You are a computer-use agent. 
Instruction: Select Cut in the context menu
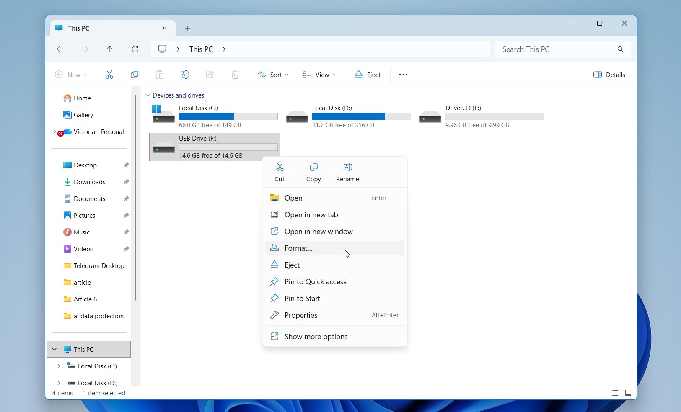click(x=280, y=172)
